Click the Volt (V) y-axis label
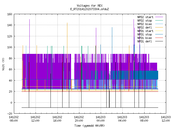 pos(3,64)
